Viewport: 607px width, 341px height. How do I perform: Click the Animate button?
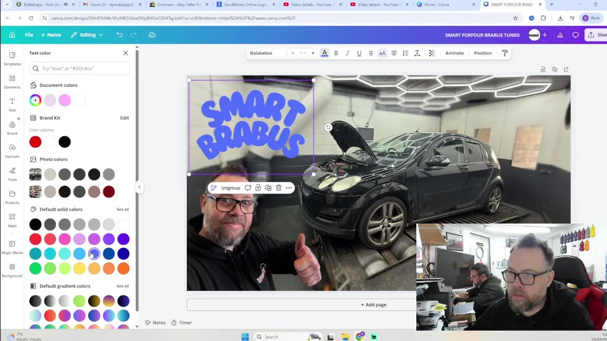point(454,53)
